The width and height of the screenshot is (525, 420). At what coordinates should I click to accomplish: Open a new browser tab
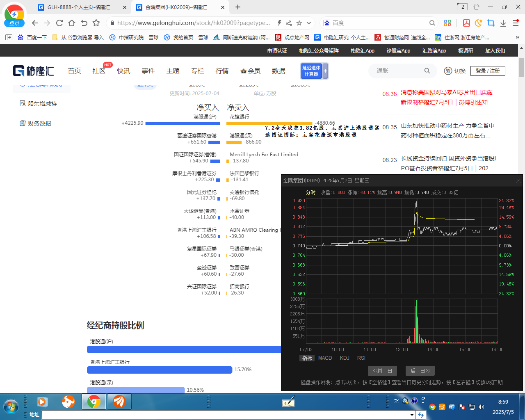(238, 7)
